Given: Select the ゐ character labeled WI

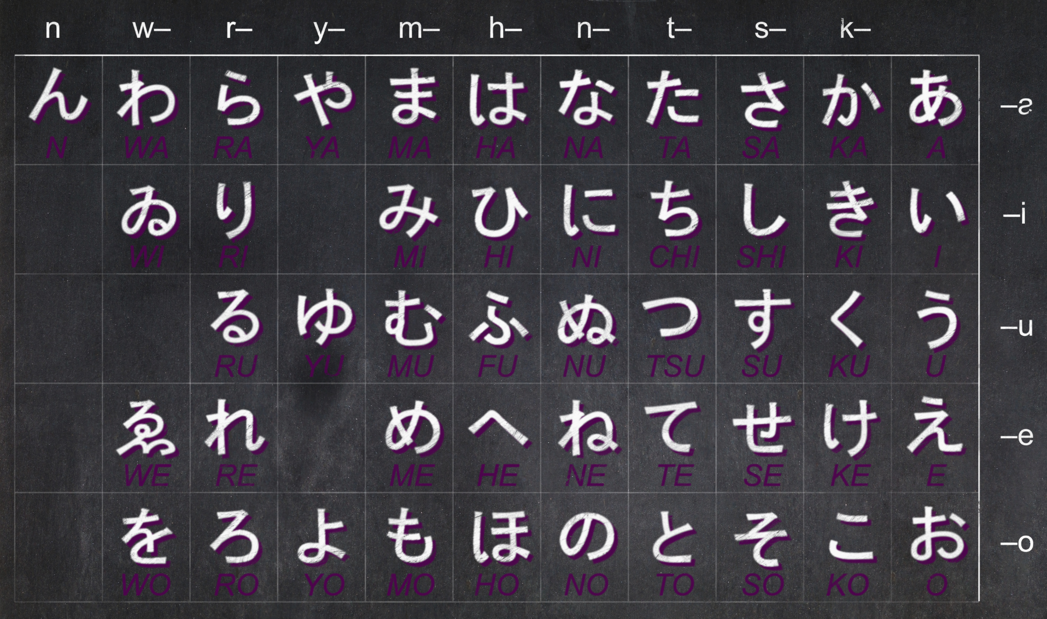Looking at the screenshot, I should (147, 210).
